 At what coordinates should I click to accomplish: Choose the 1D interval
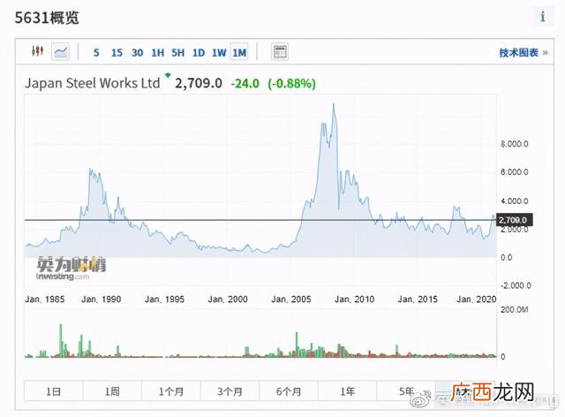[199, 53]
